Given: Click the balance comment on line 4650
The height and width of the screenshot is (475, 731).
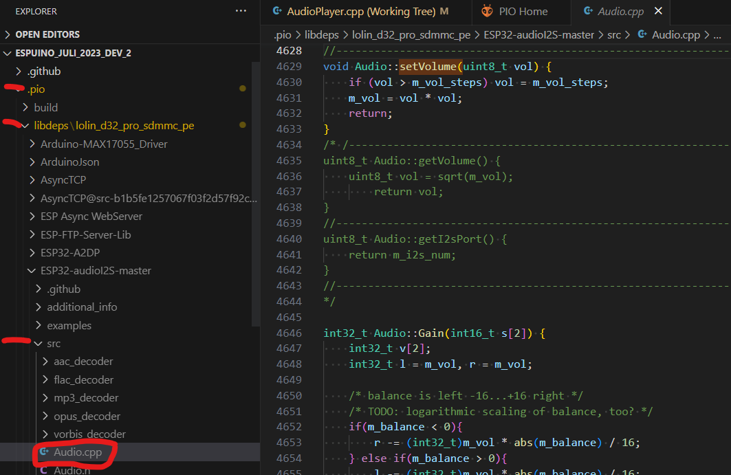Looking at the screenshot, I should [466, 395].
